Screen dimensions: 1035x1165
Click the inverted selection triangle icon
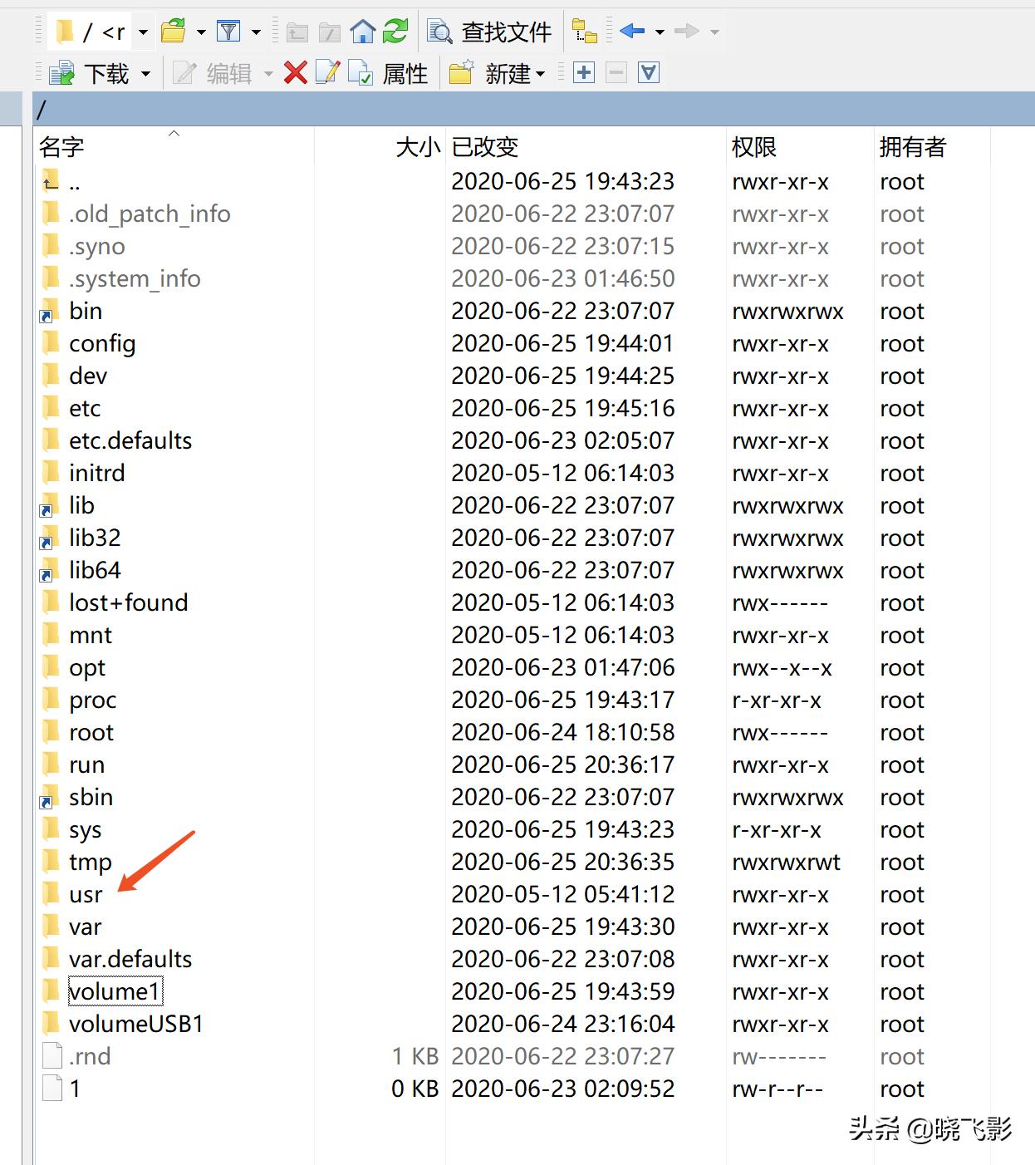coord(649,73)
